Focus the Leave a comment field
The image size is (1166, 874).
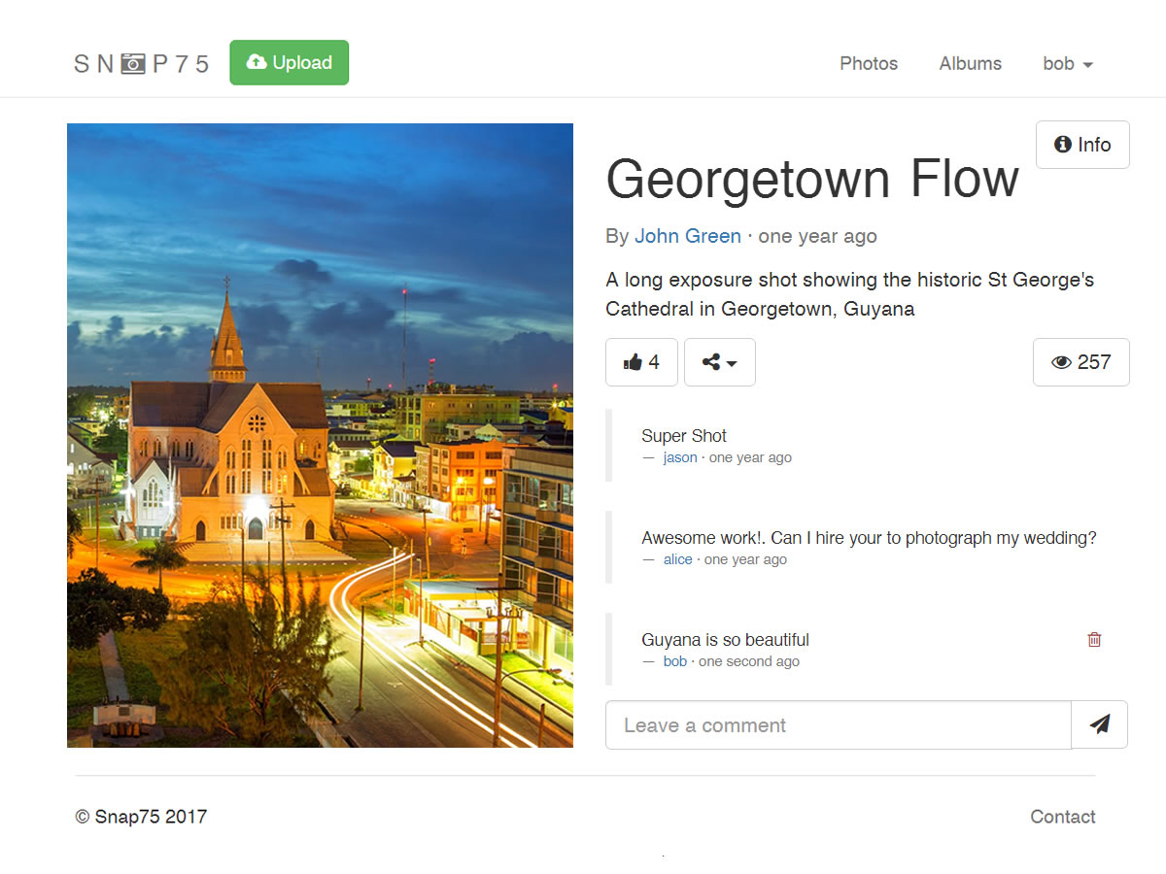[x=839, y=724]
